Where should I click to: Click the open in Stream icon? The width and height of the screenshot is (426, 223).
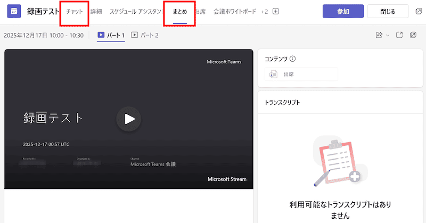(413, 35)
